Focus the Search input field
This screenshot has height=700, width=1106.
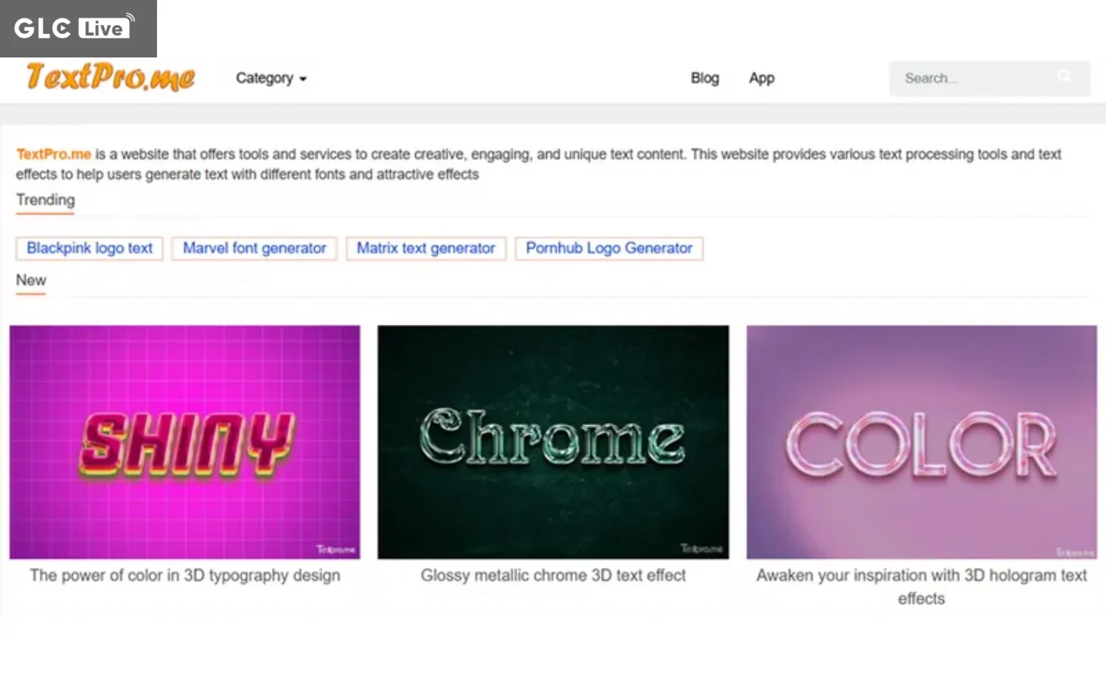(x=990, y=78)
